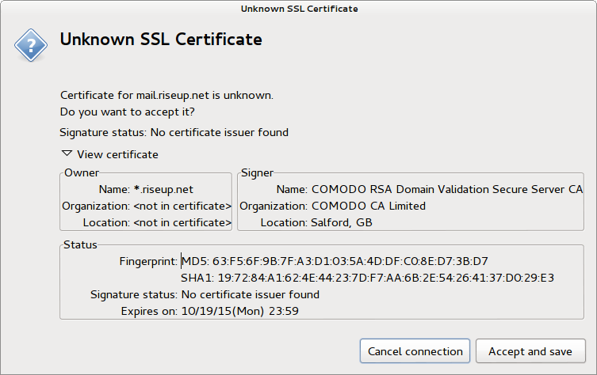Click the owner Organization value
597x375 pixels.
pyautogui.click(x=182, y=206)
